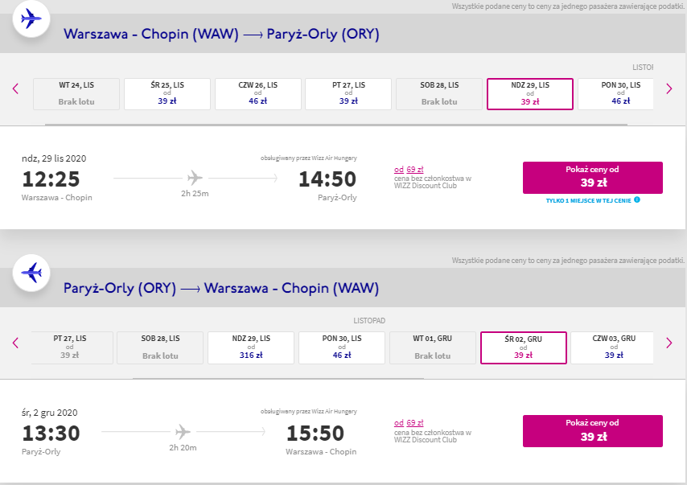Click the outbound flight airplane icon
Viewport: 687px width, 485px height.
31,18
